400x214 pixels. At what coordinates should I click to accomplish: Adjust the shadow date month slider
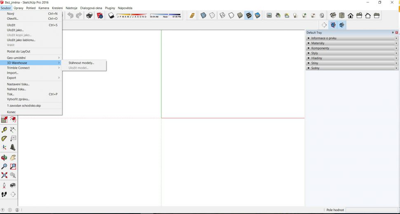[x=132, y=16]
